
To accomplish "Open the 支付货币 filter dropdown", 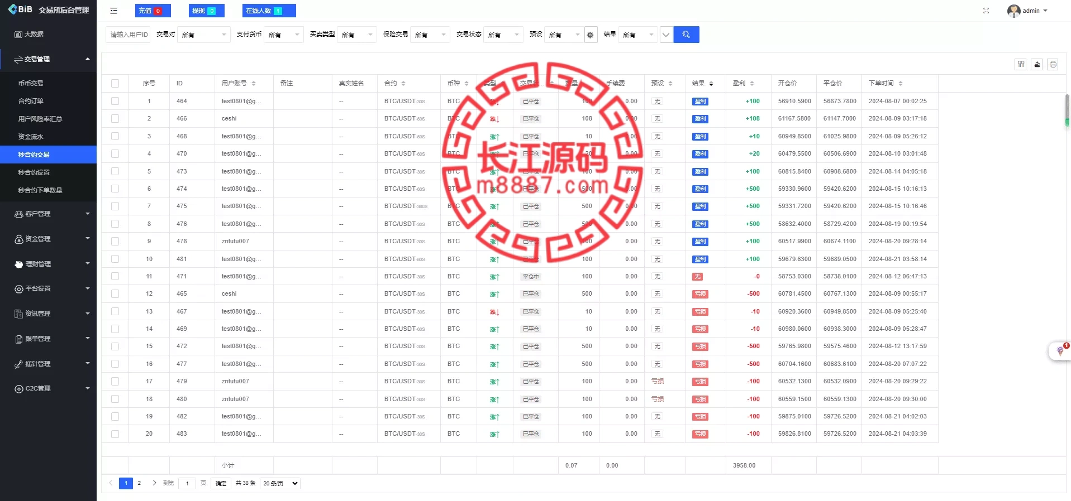I will (x=284, y=35).
